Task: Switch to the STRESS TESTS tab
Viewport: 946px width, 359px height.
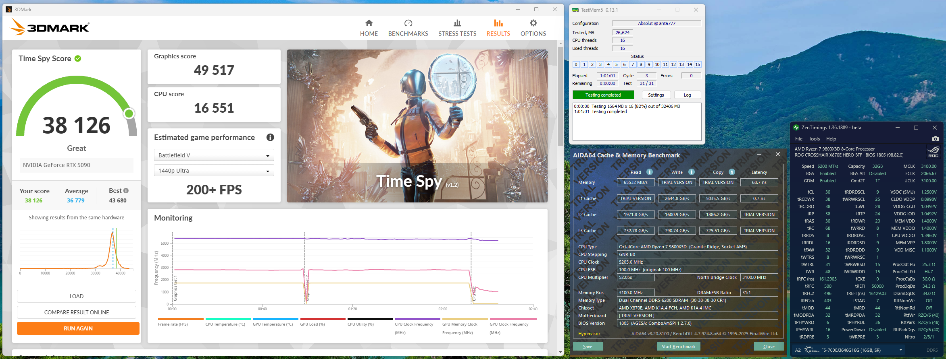Action: [457, 28]
